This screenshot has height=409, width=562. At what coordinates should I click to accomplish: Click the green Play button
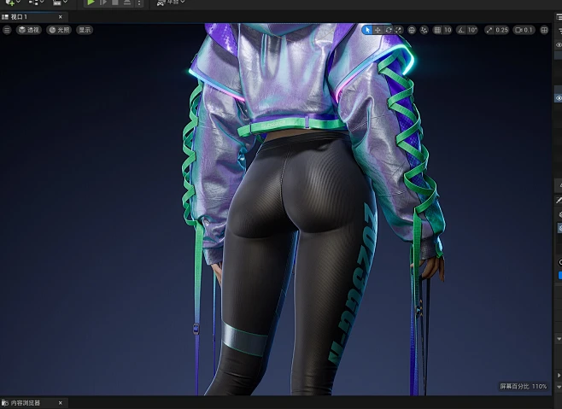point(91,3)
